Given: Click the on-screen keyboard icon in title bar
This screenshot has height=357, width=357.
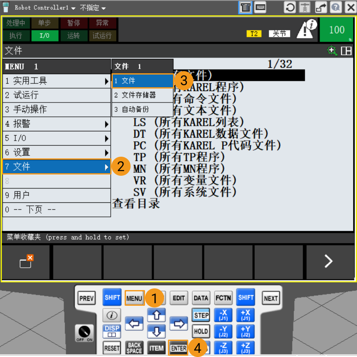Looking at the screenshot, I should (x=260, y=7).
